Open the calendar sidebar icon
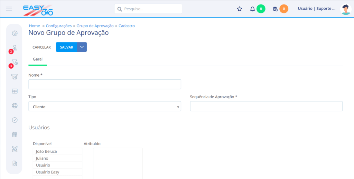The width and height of the screenshot is (354, 179). [15, 135]
